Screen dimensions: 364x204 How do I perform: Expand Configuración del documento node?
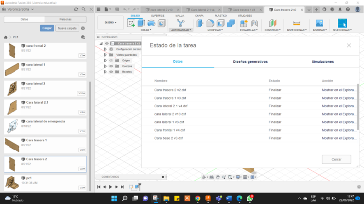(105, 49)
